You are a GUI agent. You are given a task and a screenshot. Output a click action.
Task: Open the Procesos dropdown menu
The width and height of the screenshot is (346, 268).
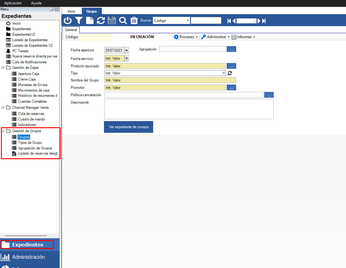(186, 37)
